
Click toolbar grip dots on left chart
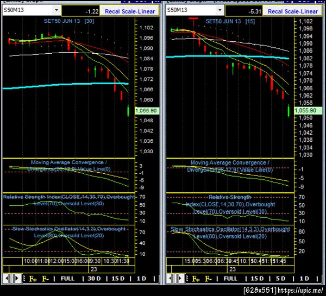[x=24, y=279]
